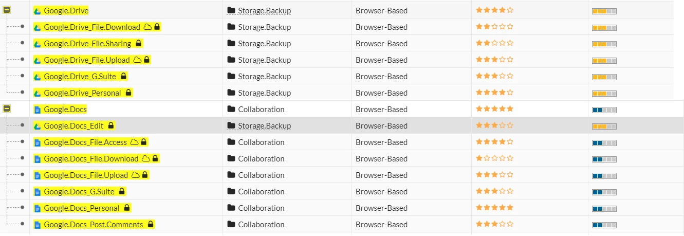684x236 pixels.
Task: Click the Google Docs icon in Google.Docs row
Action: click(x=37, y=110)
